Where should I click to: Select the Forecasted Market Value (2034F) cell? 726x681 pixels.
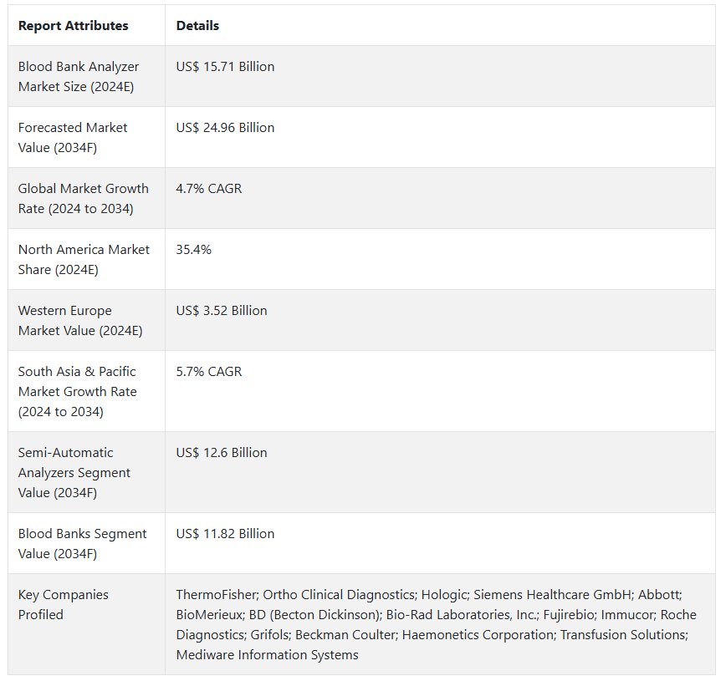pyautogui.click(x=73, y=137)
